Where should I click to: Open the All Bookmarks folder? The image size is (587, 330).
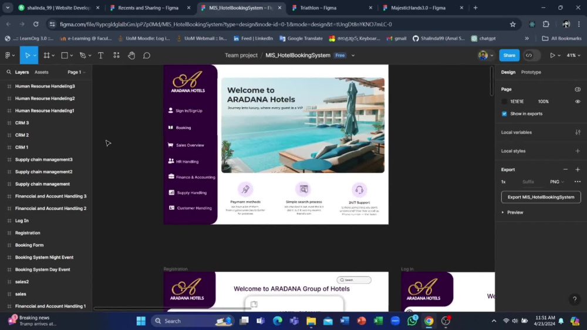[562, 38]
